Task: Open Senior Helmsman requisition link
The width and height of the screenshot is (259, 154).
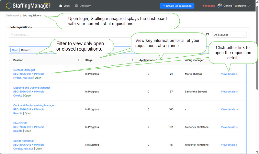Action: [24, 141]
